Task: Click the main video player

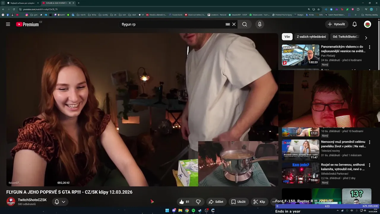Action: (x=142, y=110)
